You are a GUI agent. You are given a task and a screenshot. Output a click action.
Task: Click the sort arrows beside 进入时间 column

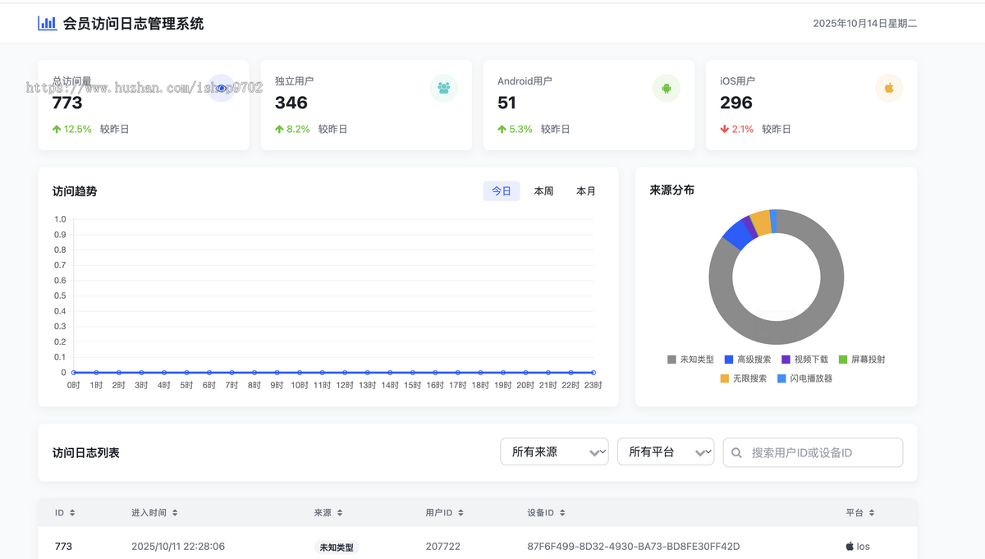[x=175, y=513]
